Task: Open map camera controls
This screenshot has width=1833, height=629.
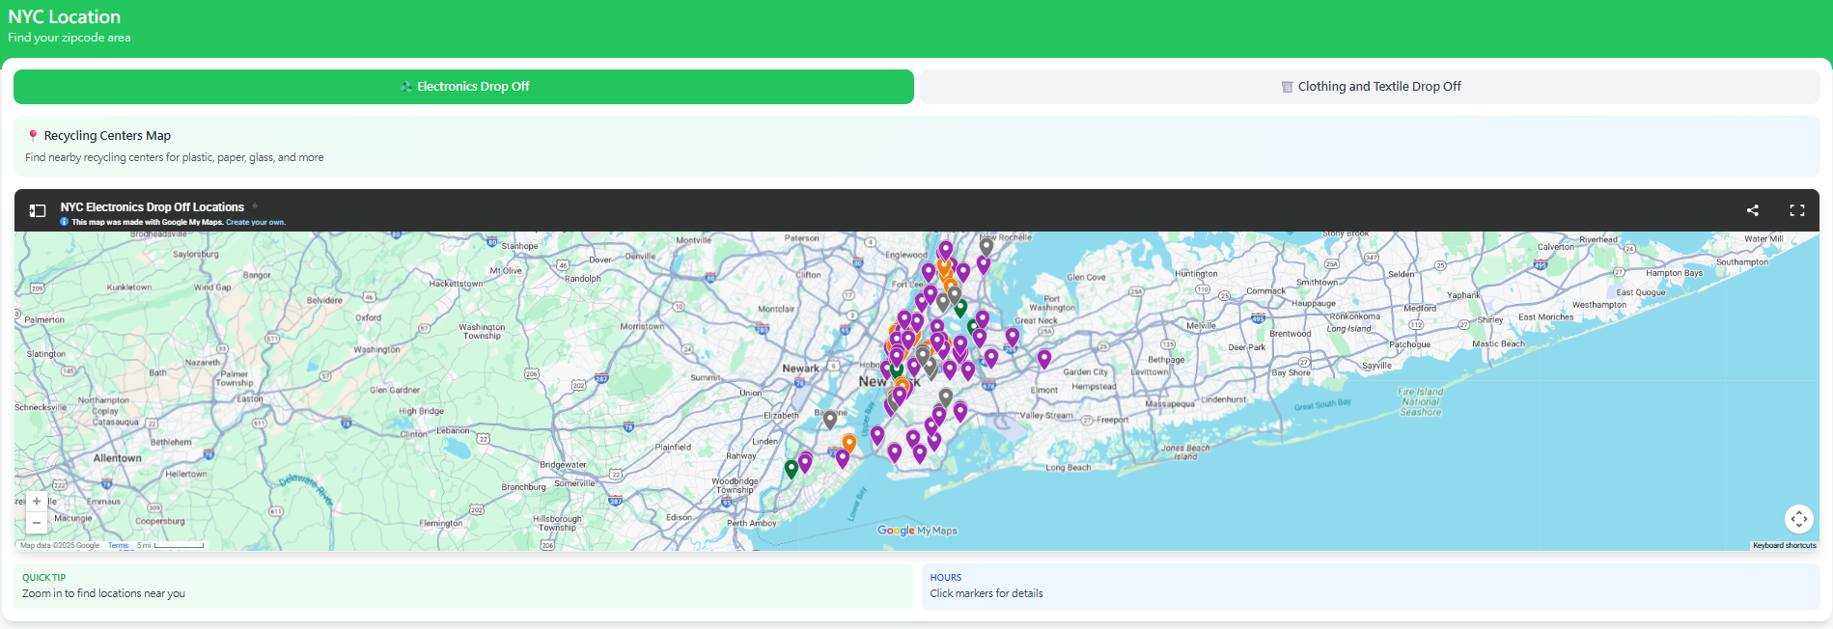Action: [x=1799, y=519]
